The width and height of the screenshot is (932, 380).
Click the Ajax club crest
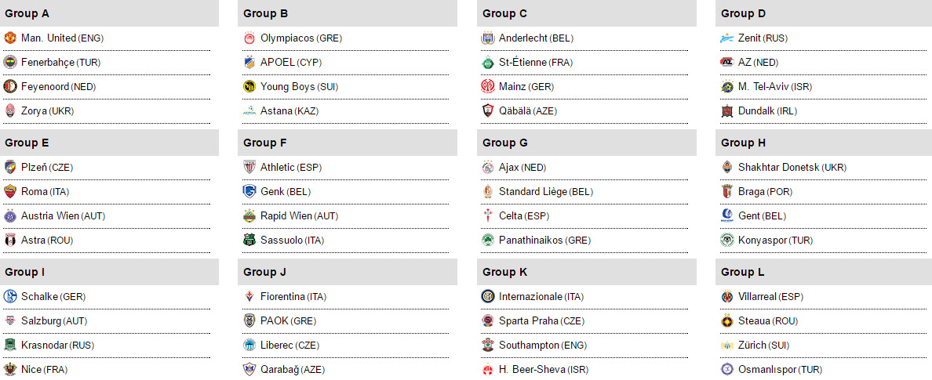(488, 168)
